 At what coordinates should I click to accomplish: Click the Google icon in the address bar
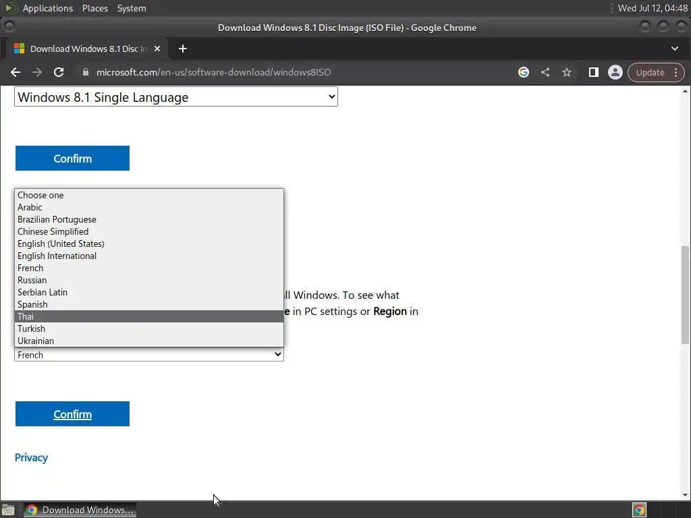524,72
